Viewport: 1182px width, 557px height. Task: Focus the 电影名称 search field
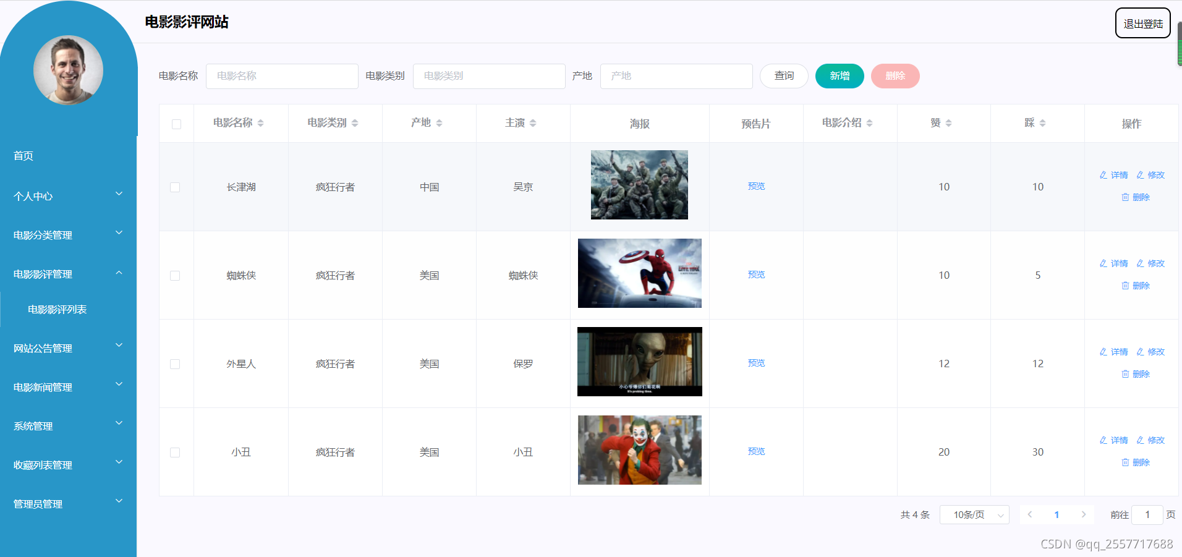coord(282,76)
